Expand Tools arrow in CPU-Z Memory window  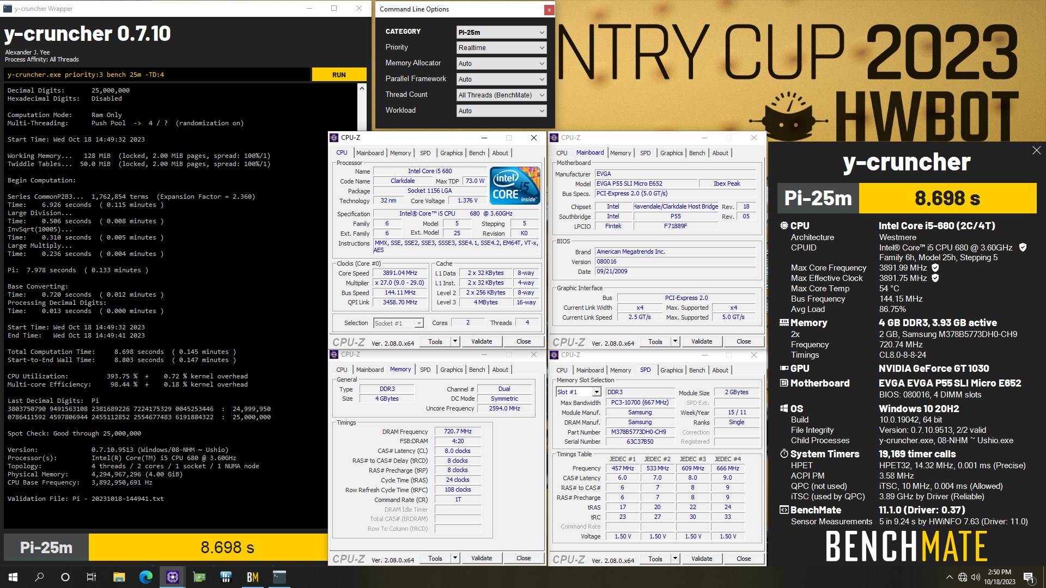click(455, 558)
